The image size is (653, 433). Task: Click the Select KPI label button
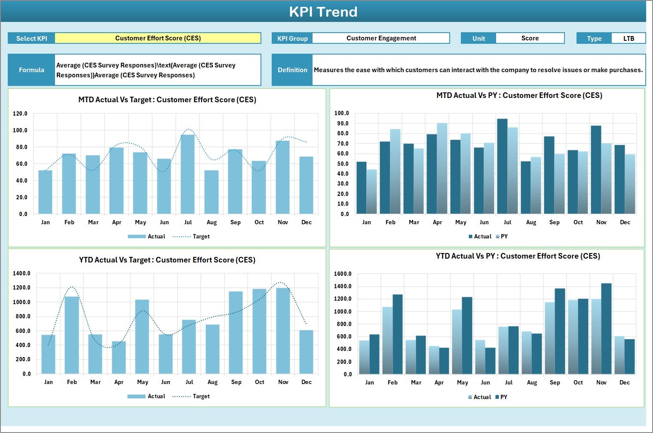tap(31, 38)
